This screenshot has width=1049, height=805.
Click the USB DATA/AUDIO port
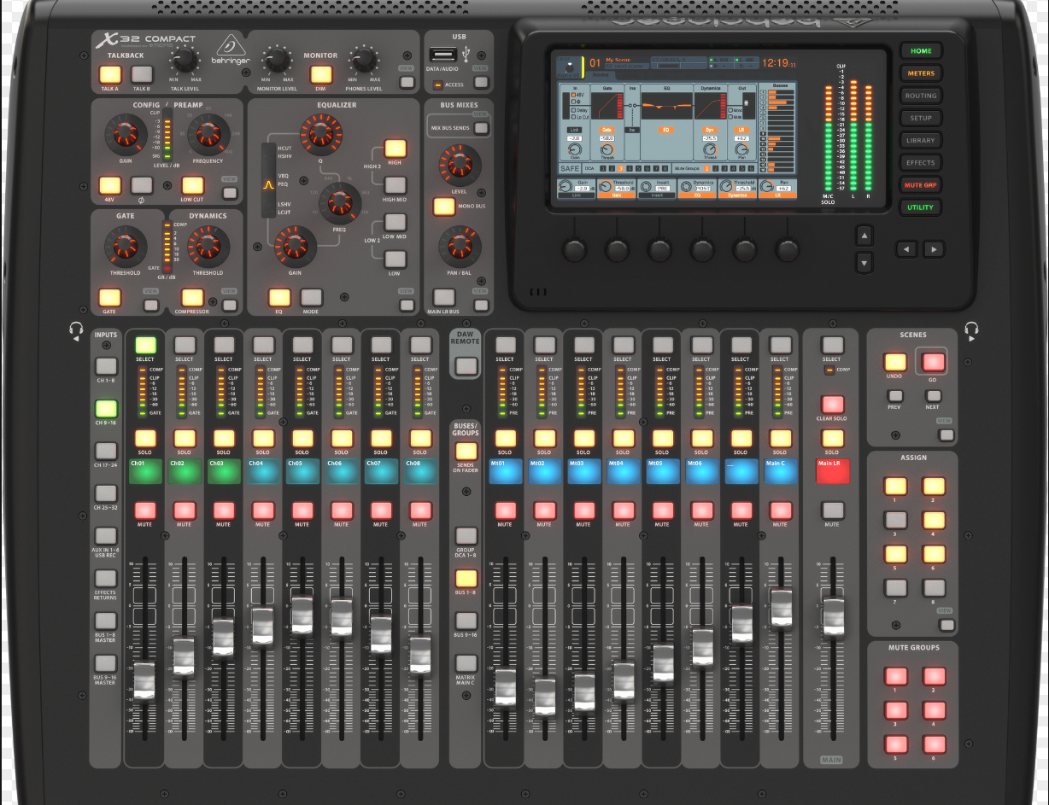point(442,54)
